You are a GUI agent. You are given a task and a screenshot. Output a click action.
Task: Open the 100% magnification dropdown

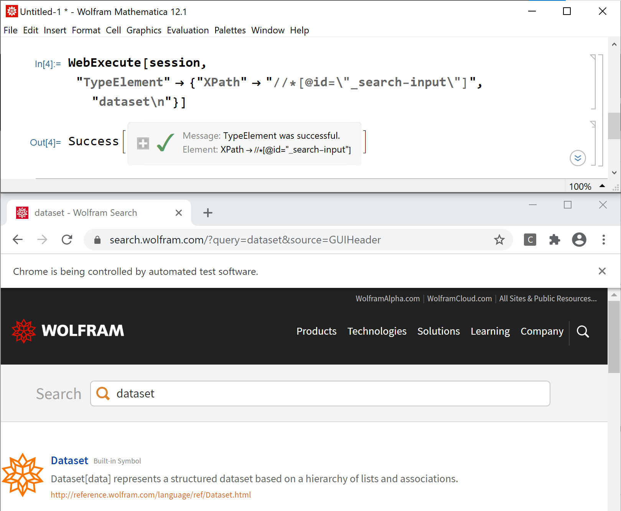[602, 186]
